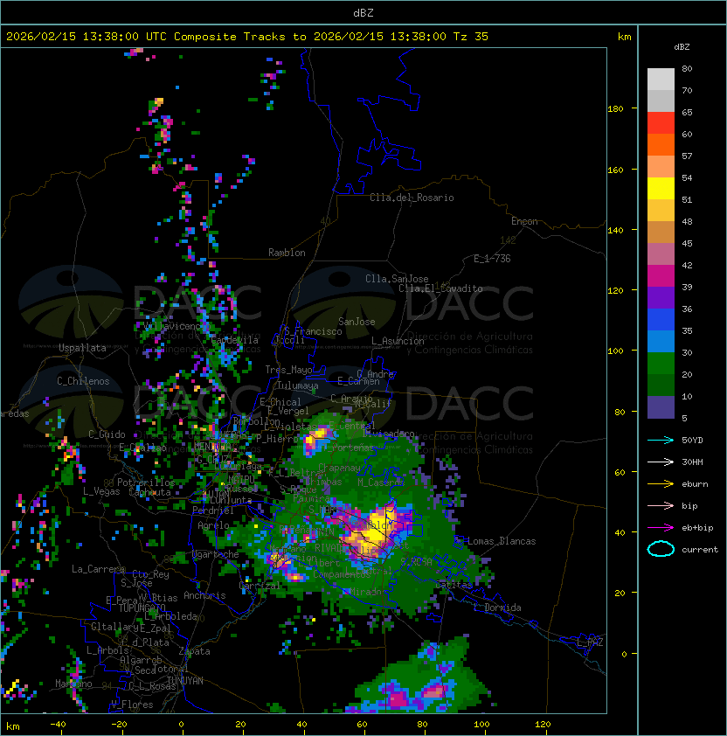Screen dimensions: 727x736
Task: Select the pink bip arrow symbol
Action: click(x=661, y=505)
